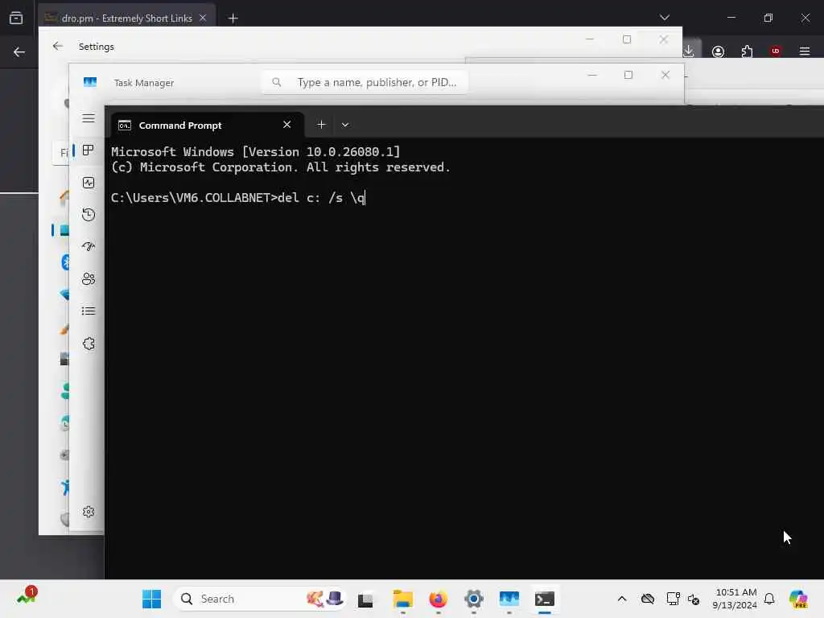Click Firefox back arrow button
824x618 pixels.
point(19,51)
